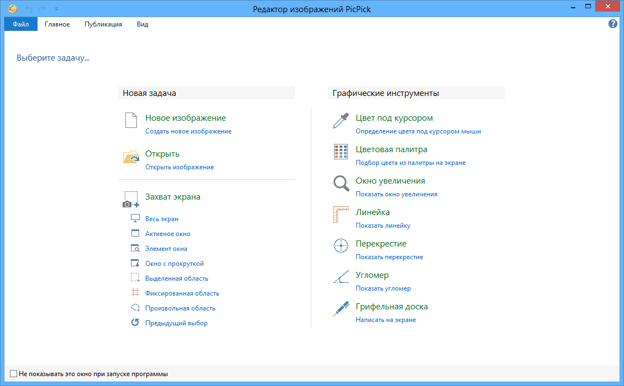
Task: Click the Перекрестие heading
Action: point(381,244)
